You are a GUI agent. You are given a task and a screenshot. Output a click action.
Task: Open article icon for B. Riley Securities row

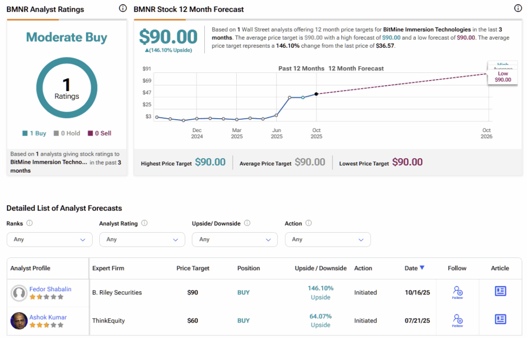tap(500, 291)
